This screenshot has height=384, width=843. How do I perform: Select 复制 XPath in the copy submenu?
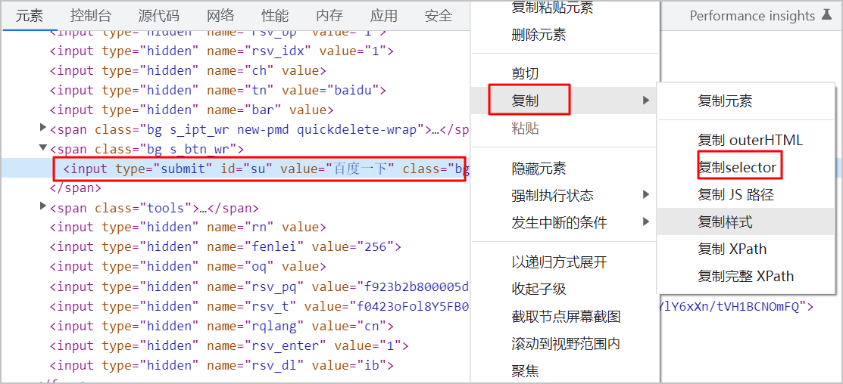tap(732, 249)
